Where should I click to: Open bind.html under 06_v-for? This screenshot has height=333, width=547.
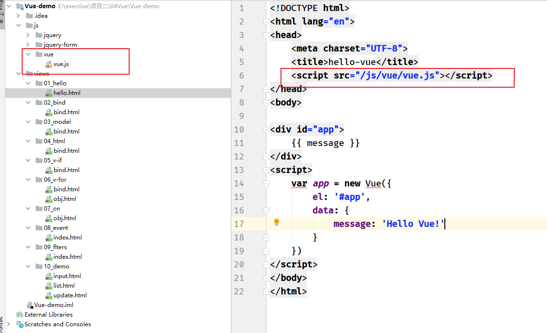click(67, 189)
